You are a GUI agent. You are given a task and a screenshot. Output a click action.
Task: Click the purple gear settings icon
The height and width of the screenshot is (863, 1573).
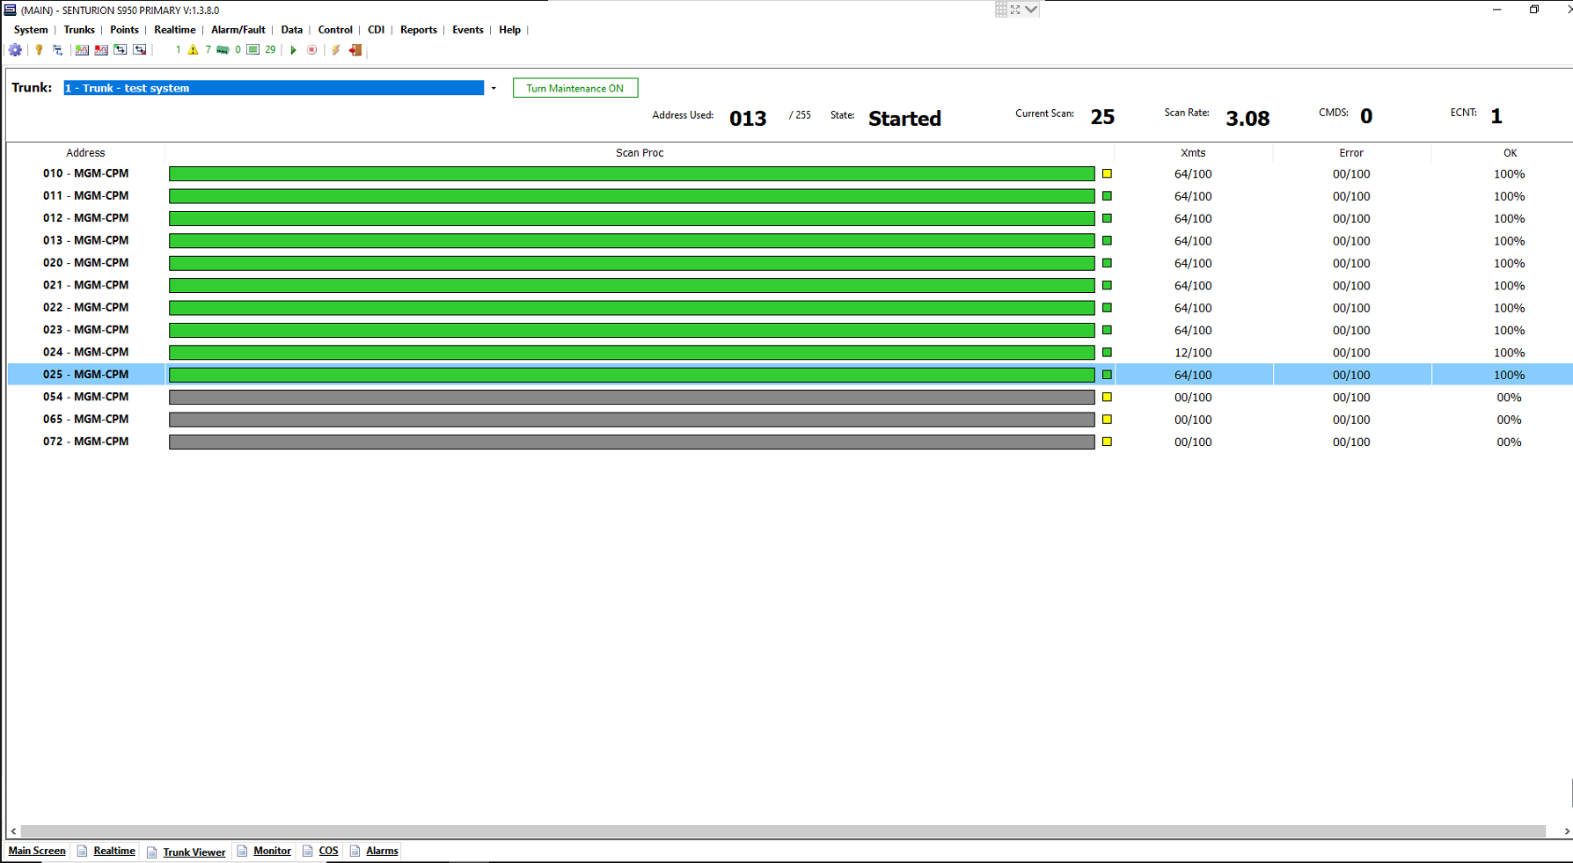[x=15, y=50]
